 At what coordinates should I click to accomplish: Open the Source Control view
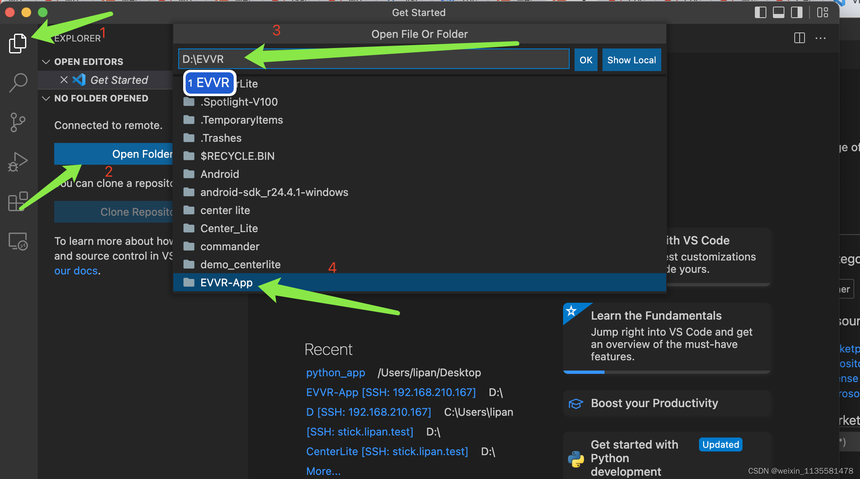[18, 122]
